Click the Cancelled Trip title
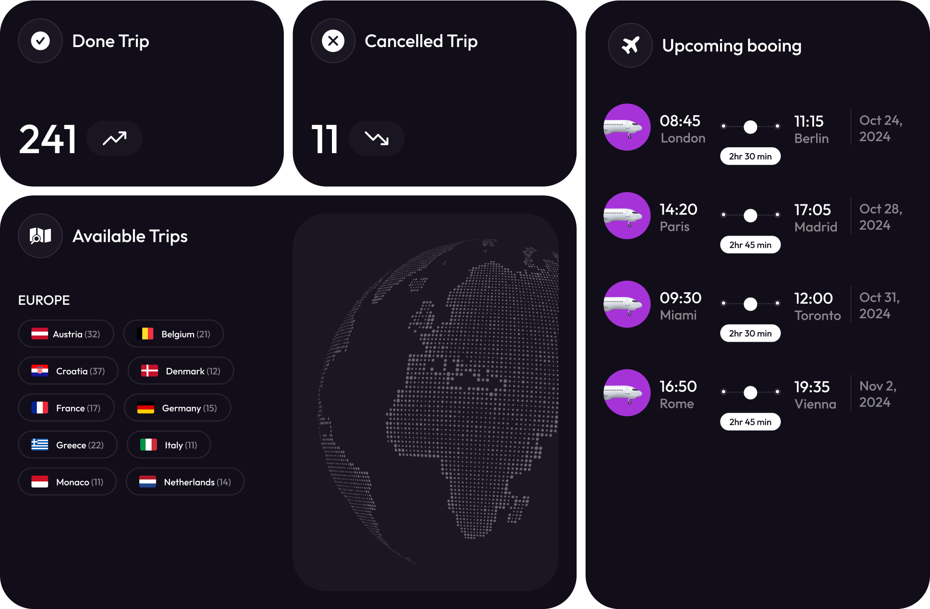Image resolution: width=930 pixels, height=609 pixels. [x=421, y=42]
